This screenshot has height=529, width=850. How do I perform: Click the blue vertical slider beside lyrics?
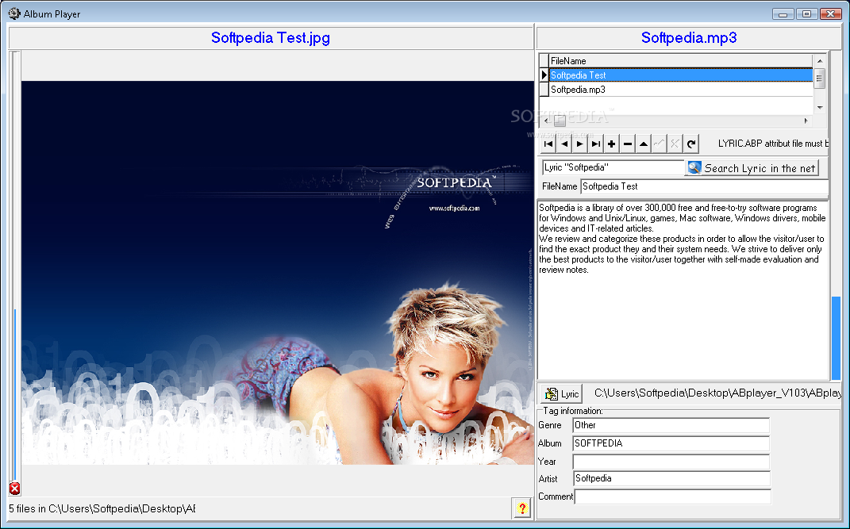tap(836, 338)
